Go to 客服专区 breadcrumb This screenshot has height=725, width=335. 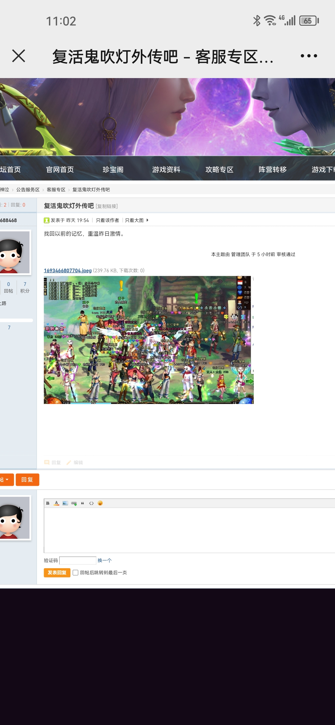click(56, 190)
